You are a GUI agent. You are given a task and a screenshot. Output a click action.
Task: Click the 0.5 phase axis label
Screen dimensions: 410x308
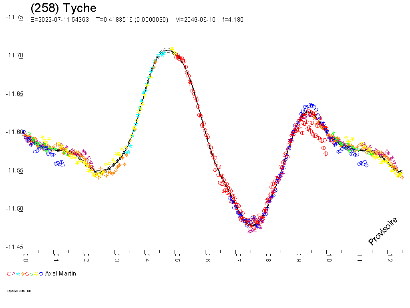(177, 257)
